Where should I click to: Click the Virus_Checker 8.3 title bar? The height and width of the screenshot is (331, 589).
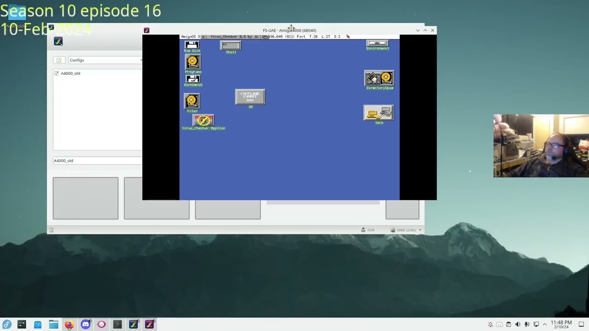coord(234,36)
